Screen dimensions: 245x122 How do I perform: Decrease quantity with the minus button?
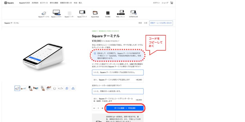pyautogui.click(x=94, y=108)
